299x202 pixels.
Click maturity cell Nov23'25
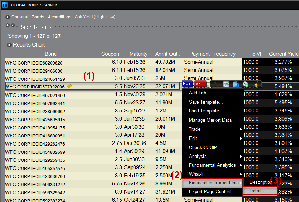point(135,86)
